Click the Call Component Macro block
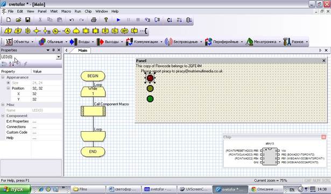The image size is (331, 194). [93, 111]
